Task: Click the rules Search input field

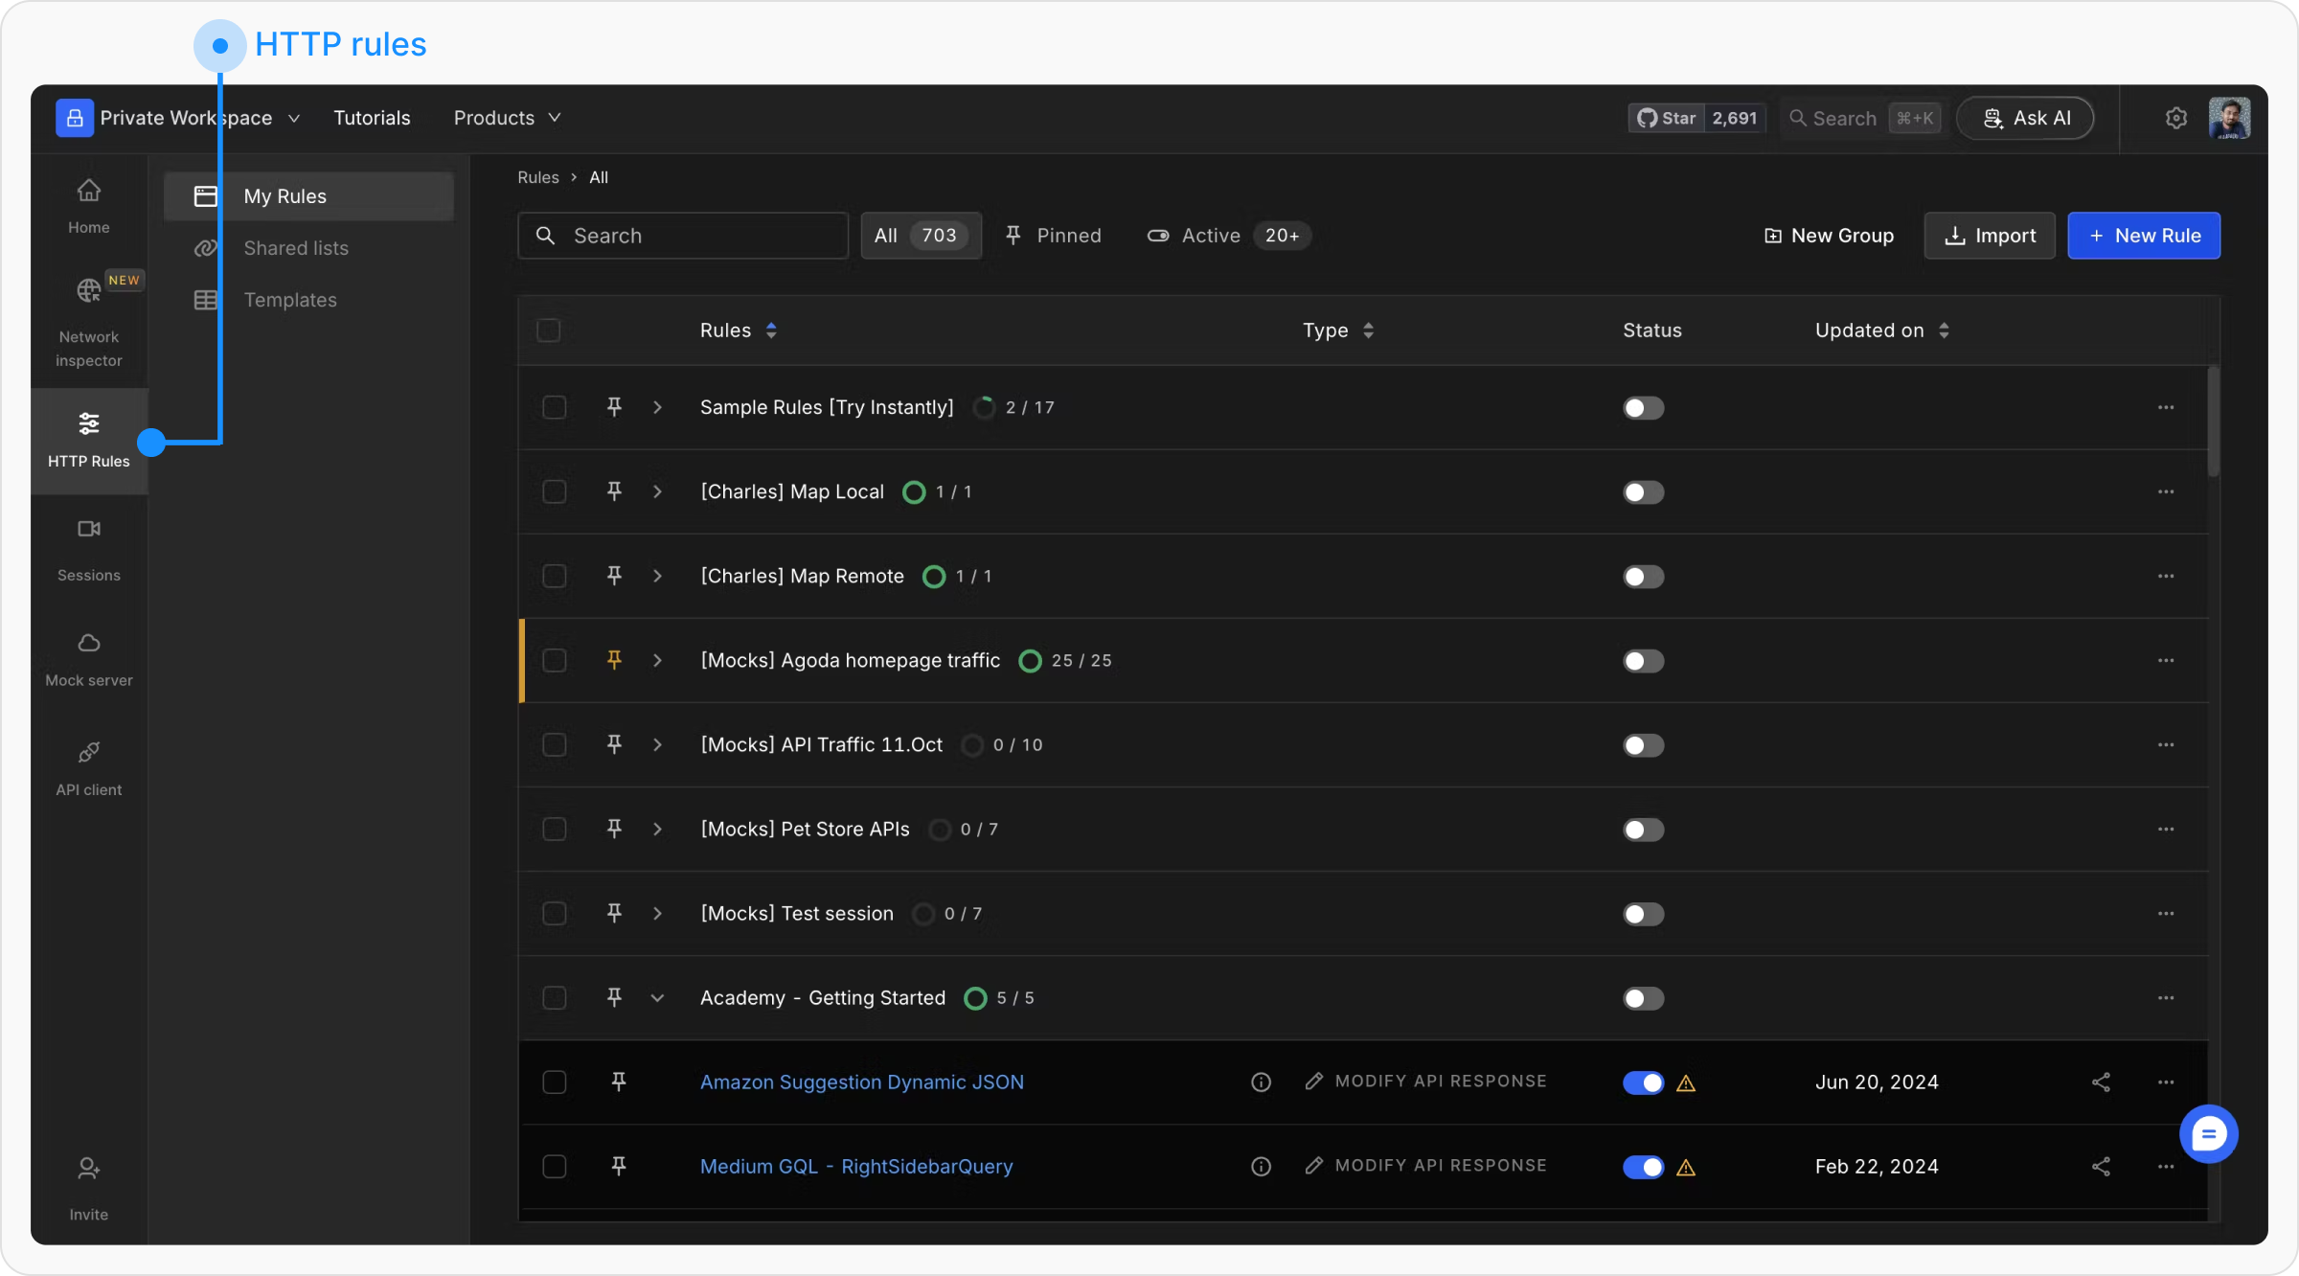Action: [682, 236]
